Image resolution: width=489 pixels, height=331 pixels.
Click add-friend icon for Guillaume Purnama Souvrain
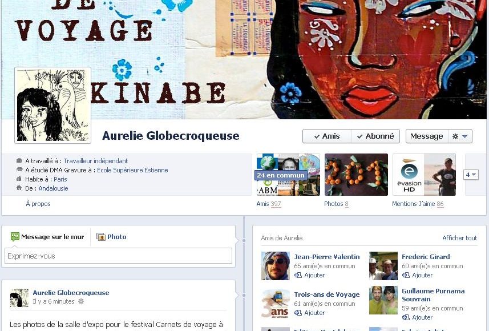click(406, 317)
